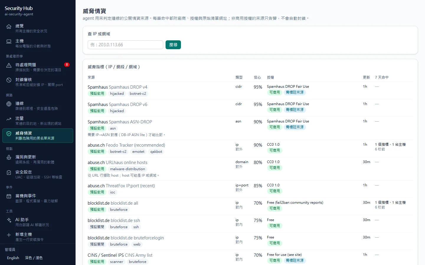This screenshot has width=425, height=265.
Task: Click the 漏洞與更新 bug icon
Action: point(9,158)
